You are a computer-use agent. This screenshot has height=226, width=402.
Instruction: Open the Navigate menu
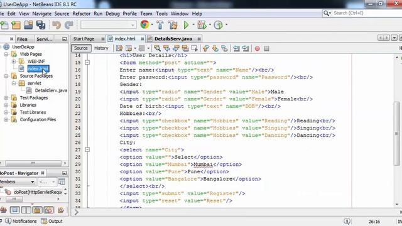point(42,14)
